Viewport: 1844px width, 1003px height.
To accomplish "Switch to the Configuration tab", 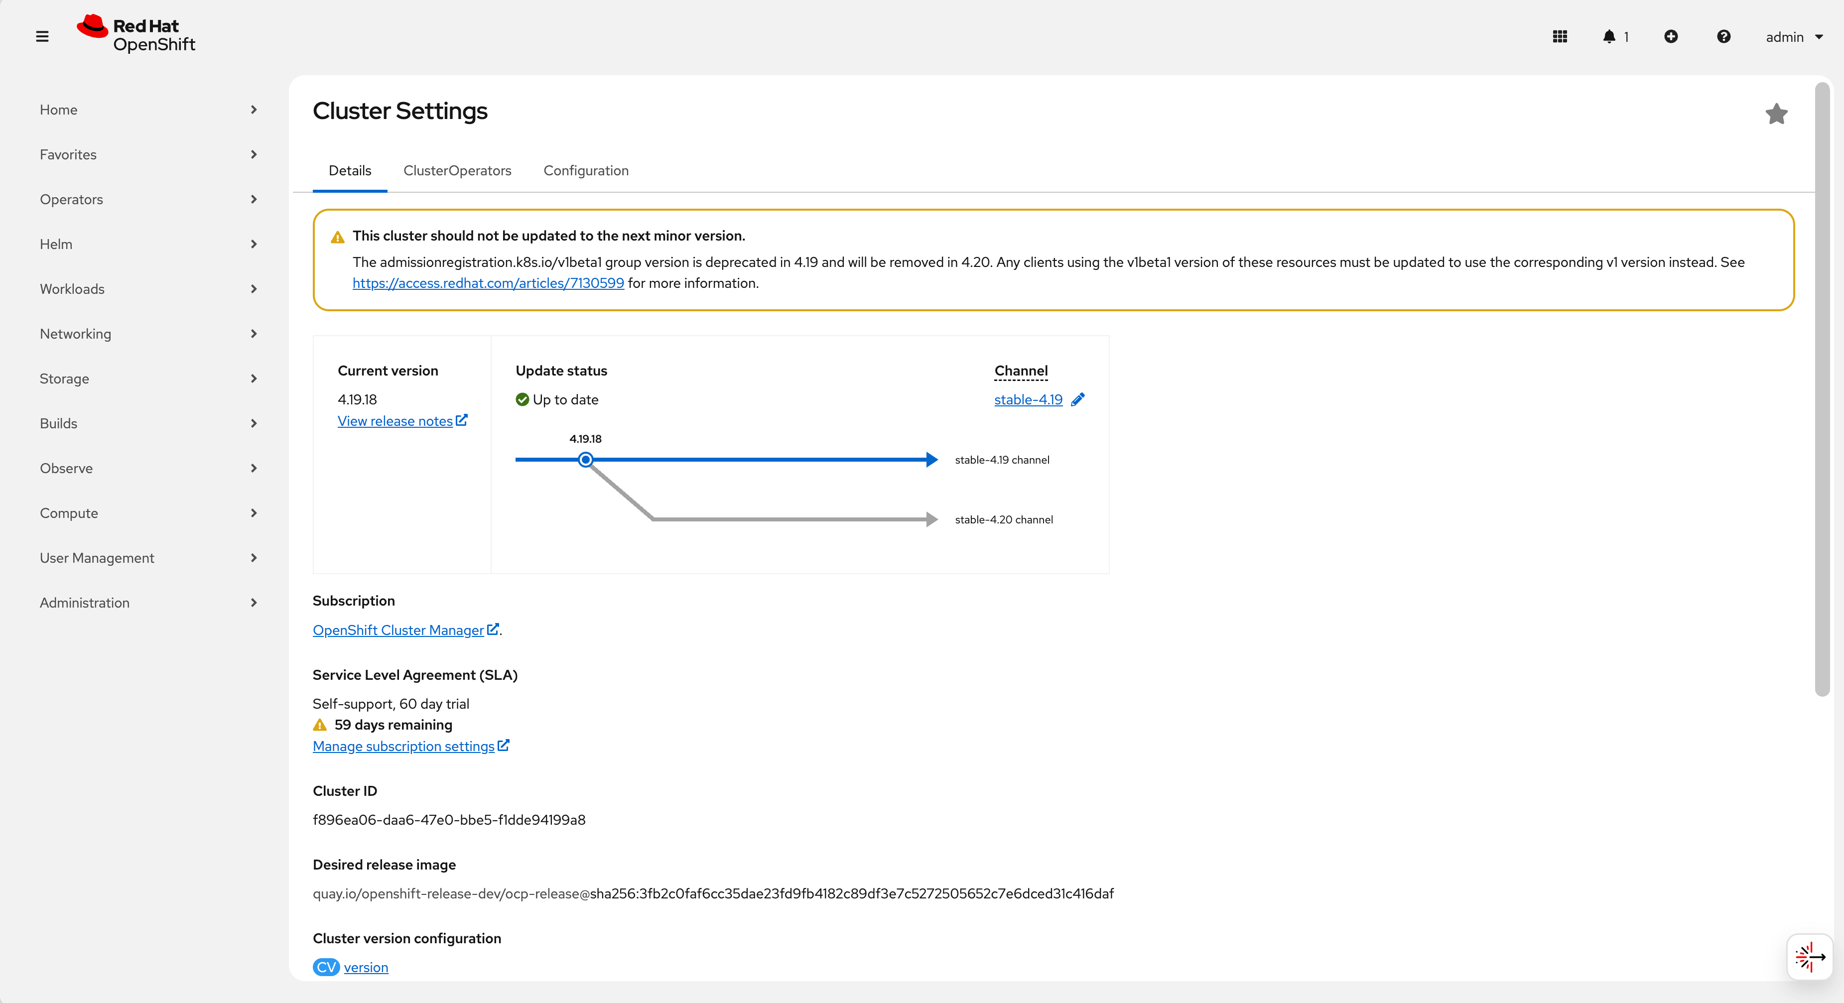I will pos(586,171).
